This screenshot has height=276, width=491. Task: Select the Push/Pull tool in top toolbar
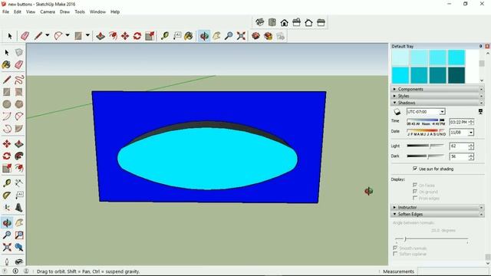tap(101, 36)
